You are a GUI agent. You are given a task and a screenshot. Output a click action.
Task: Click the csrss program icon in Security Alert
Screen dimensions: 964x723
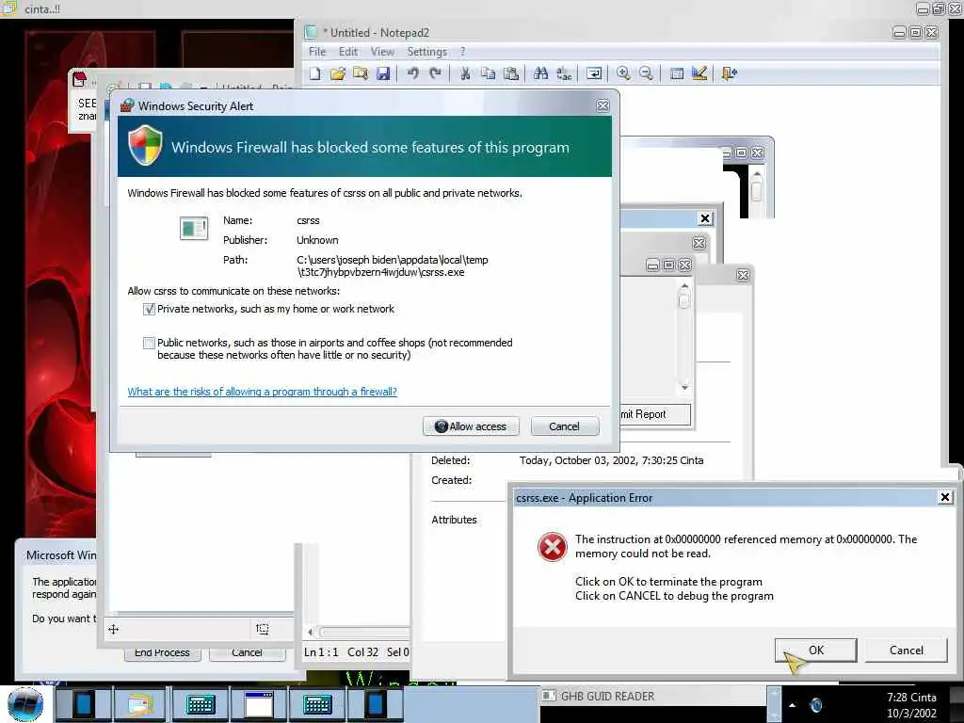(194, 228)
